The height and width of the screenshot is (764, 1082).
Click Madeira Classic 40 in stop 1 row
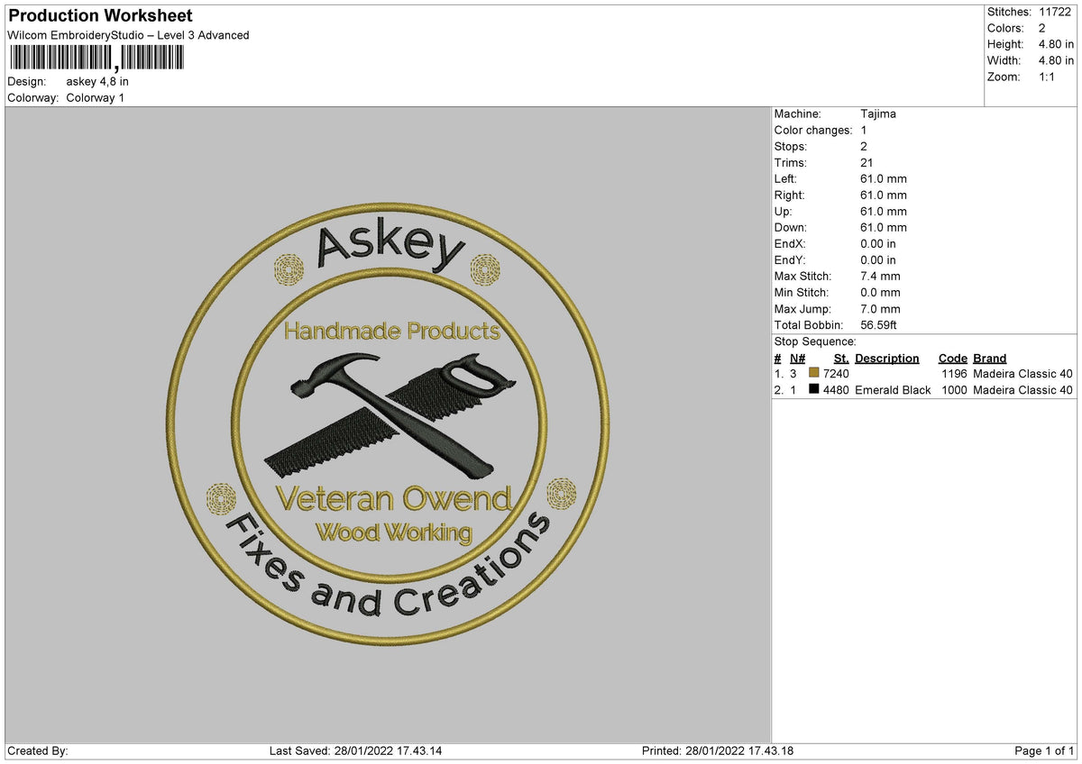pyautogui.click(x=1023, y=374)
